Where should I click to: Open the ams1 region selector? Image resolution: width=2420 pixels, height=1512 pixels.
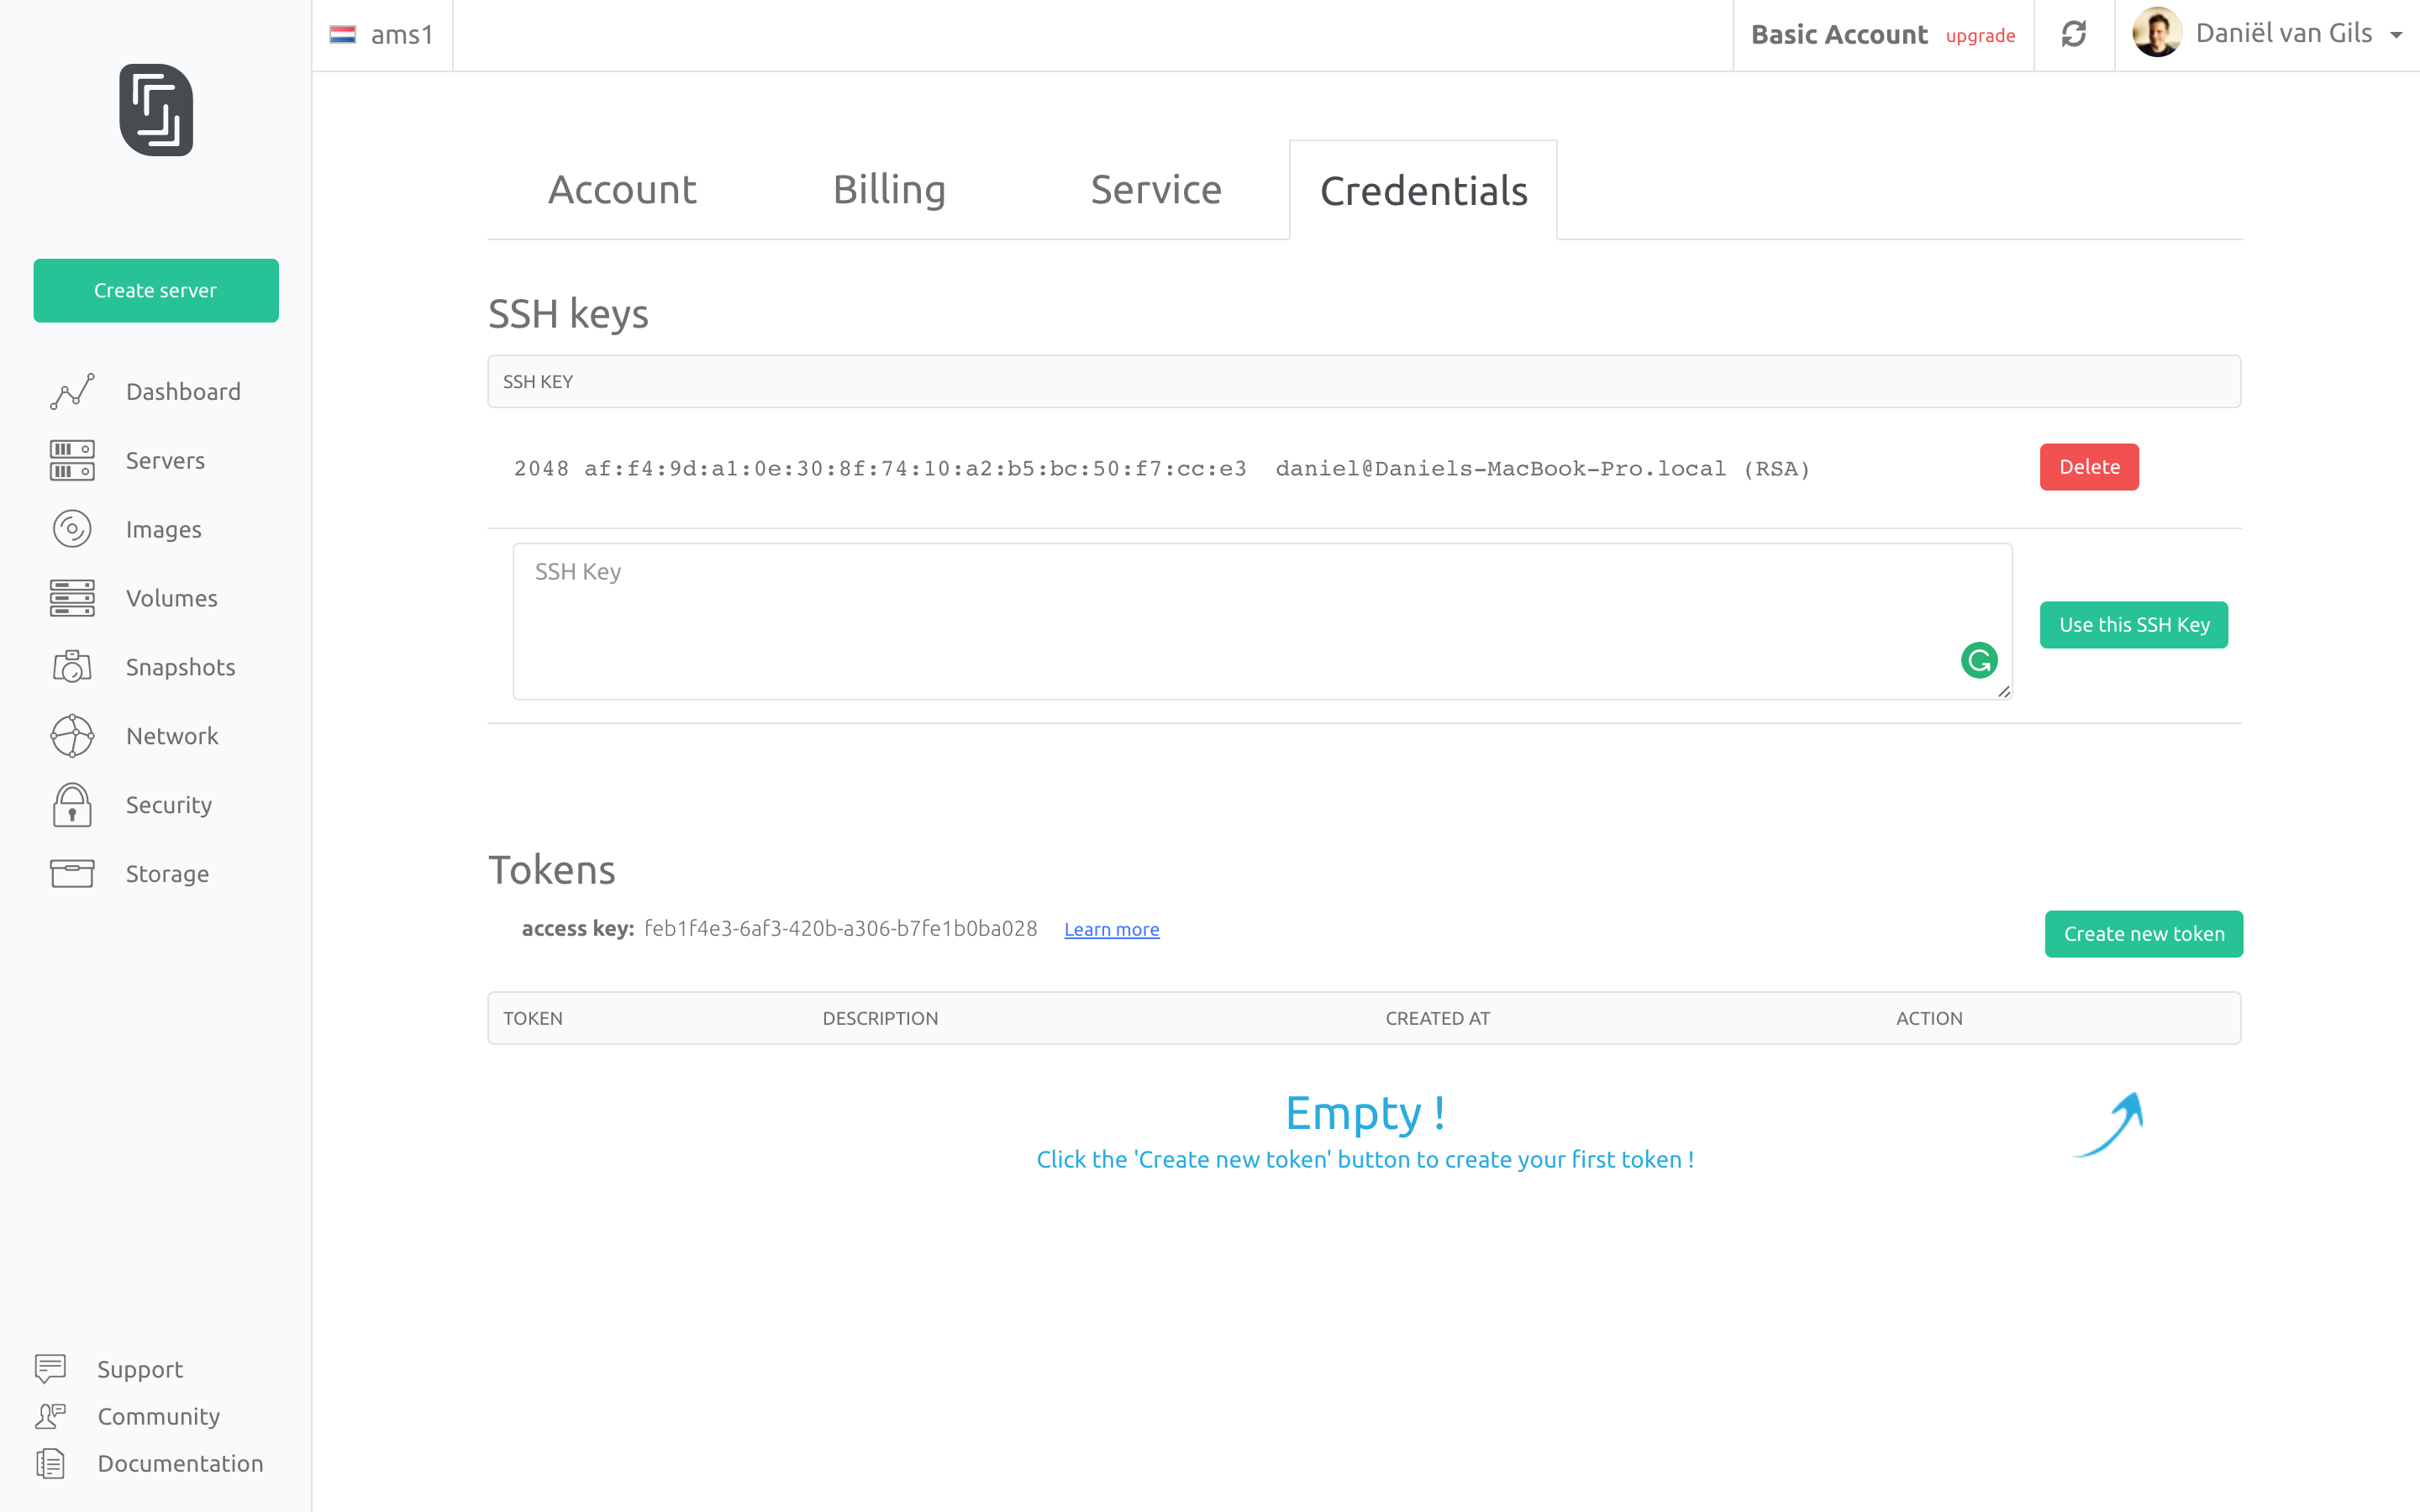click(x=384, y=34)
